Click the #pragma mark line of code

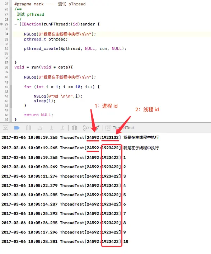tap(50, 4)
